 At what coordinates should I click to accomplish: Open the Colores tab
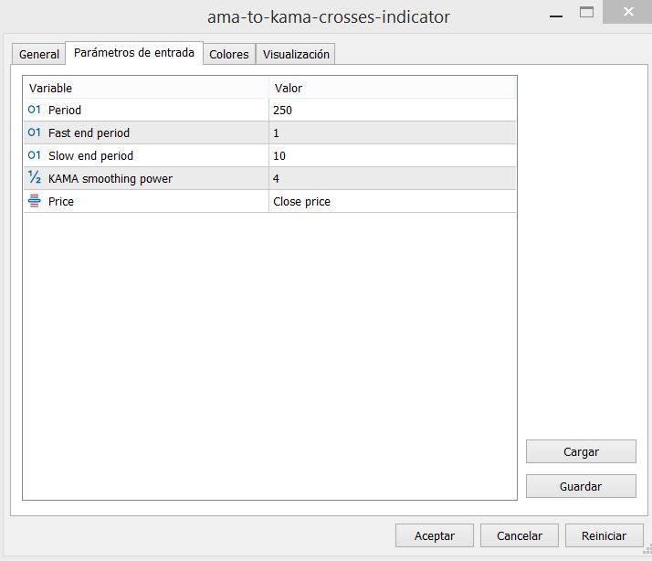pyautogui.click(x=228, y=54)
